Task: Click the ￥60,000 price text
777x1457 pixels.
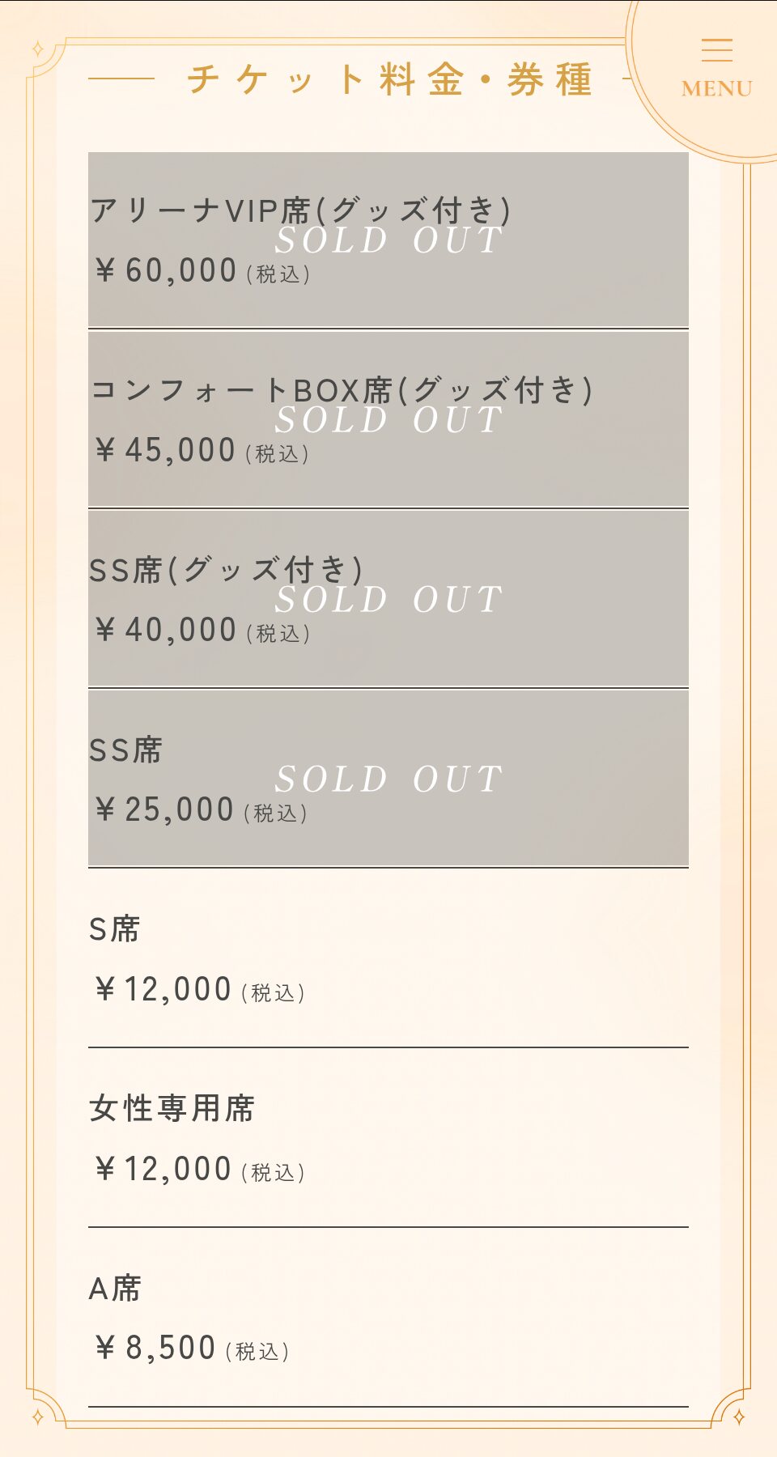Action: click(166, 271)
